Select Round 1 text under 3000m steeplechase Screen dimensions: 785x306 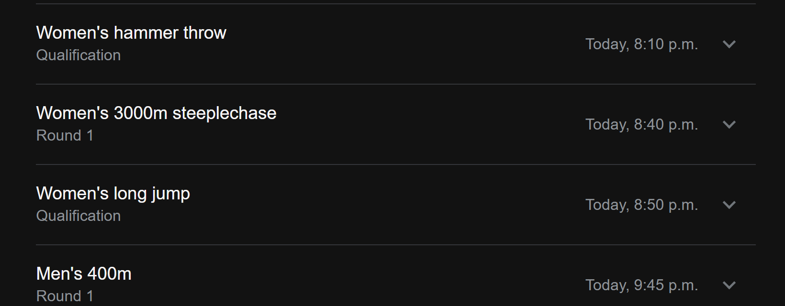click(x=65, y=135)
